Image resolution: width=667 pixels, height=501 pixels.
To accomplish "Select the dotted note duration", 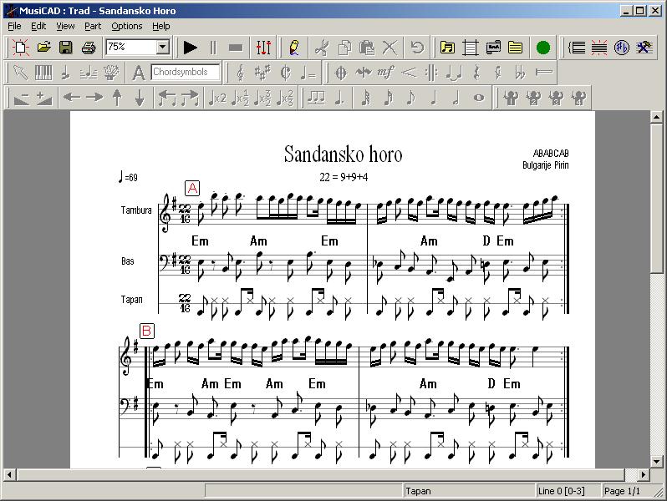I will [x=339, y=98].
